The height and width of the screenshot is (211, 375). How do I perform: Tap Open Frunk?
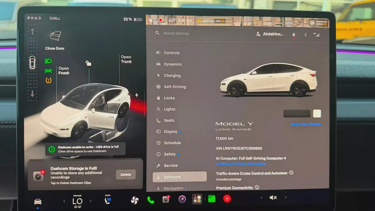(64, 71)
